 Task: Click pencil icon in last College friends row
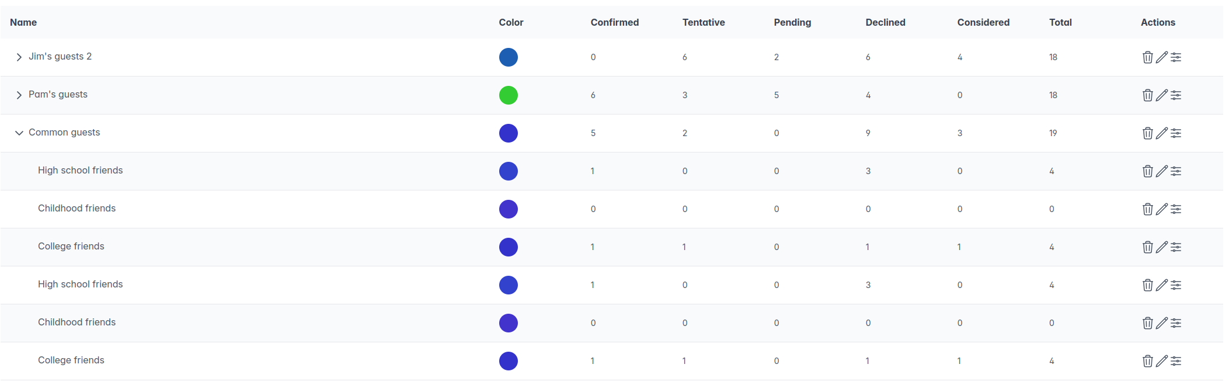(1162, 361)
